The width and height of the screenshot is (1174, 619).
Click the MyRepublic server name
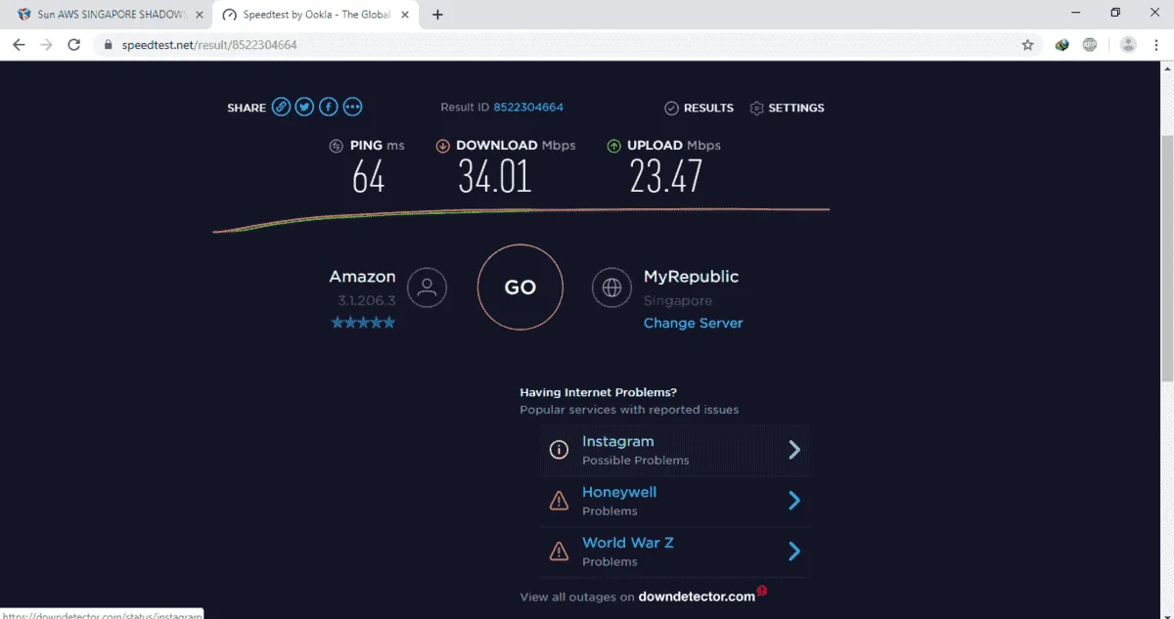(691, 277)
